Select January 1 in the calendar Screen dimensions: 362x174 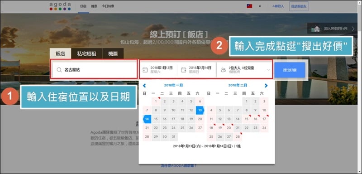point(156,101)
